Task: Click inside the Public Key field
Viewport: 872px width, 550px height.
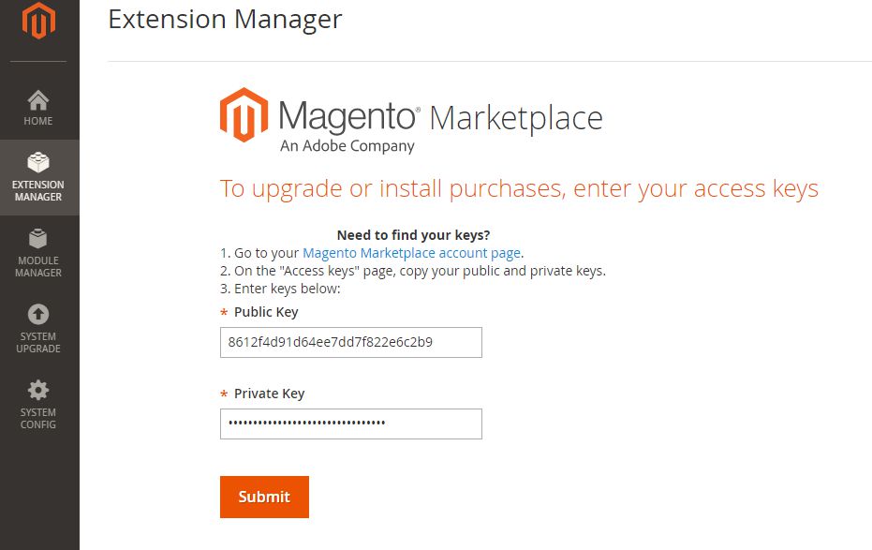Action: (350, 342)
